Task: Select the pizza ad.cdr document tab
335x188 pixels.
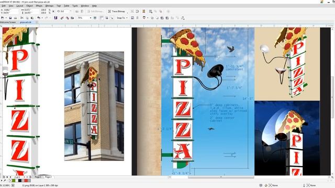Action: point(26,22)
